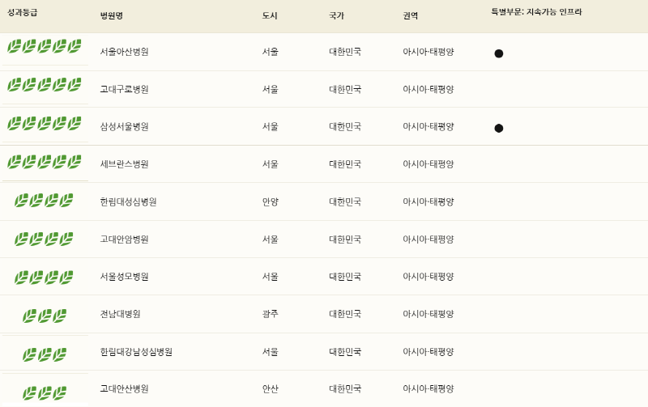The image size is (648, 407).
Task: Select the 고대안암병원 hospital name
Action: click(x=124, y=239)
